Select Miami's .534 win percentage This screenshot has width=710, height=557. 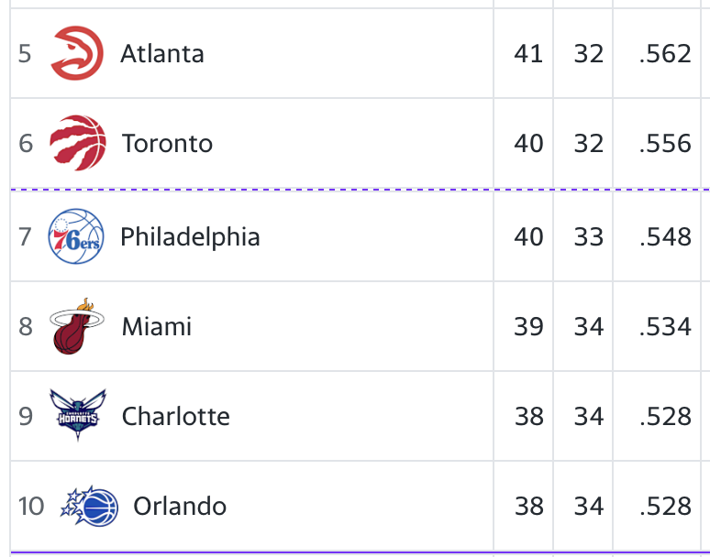tap(665, 326)
